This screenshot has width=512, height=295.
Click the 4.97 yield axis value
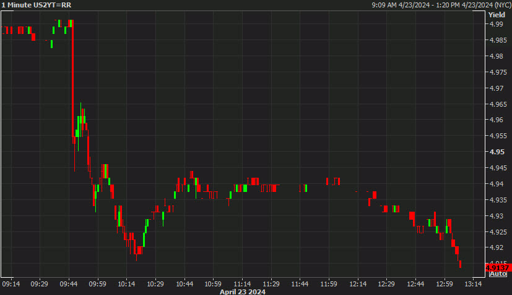497,88
